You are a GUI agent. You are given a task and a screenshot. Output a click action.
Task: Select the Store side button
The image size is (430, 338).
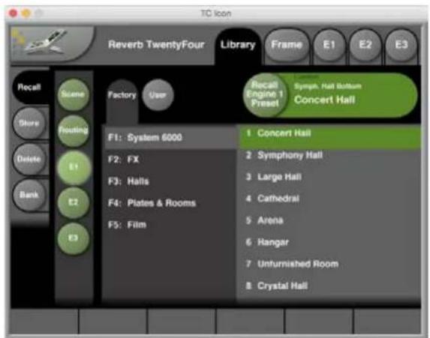point(29,123)
